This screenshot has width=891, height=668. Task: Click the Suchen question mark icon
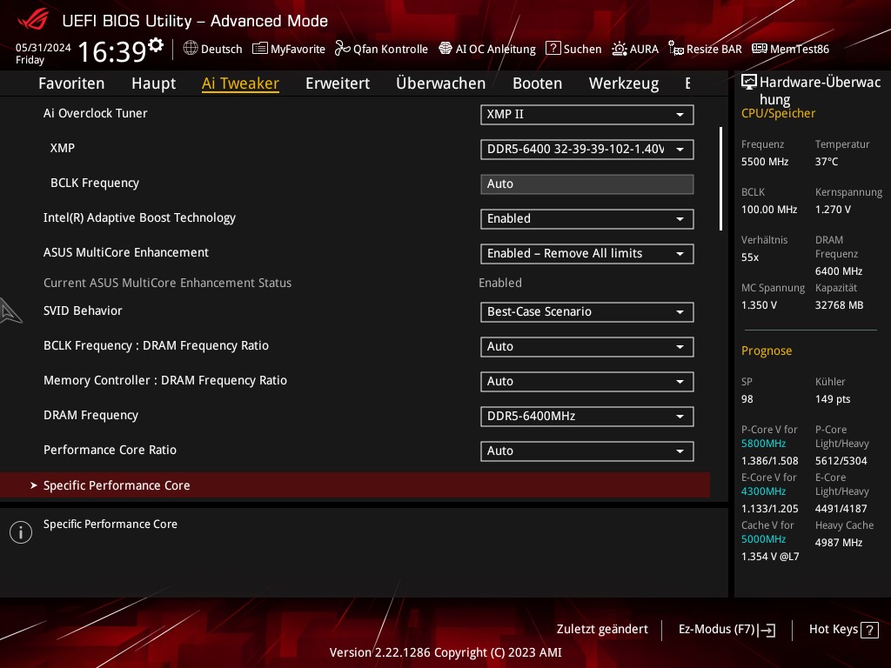click(553, 49)
